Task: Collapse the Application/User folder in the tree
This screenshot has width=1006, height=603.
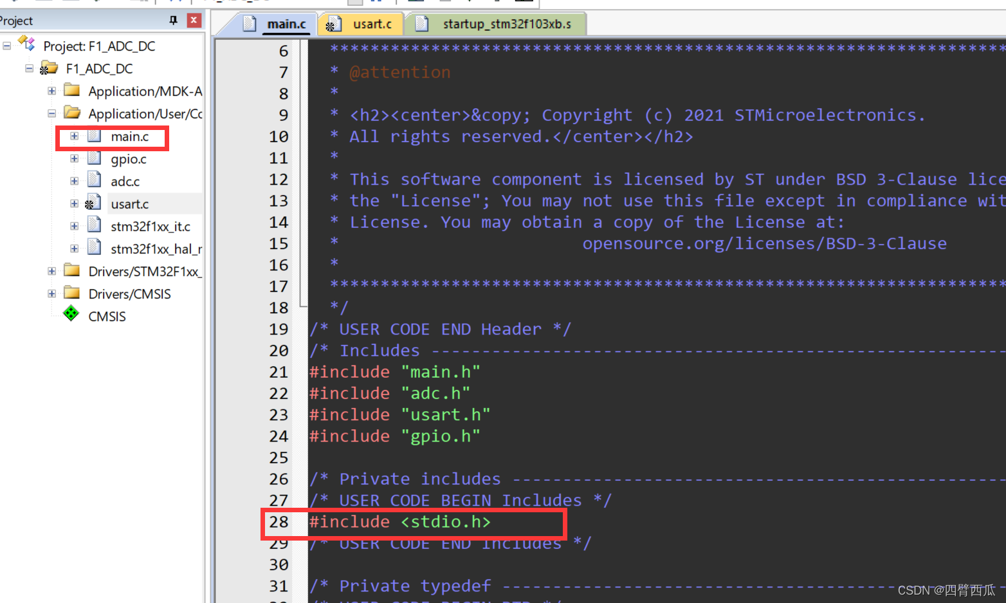Action: pyautogui.click(x=51, y=113)
